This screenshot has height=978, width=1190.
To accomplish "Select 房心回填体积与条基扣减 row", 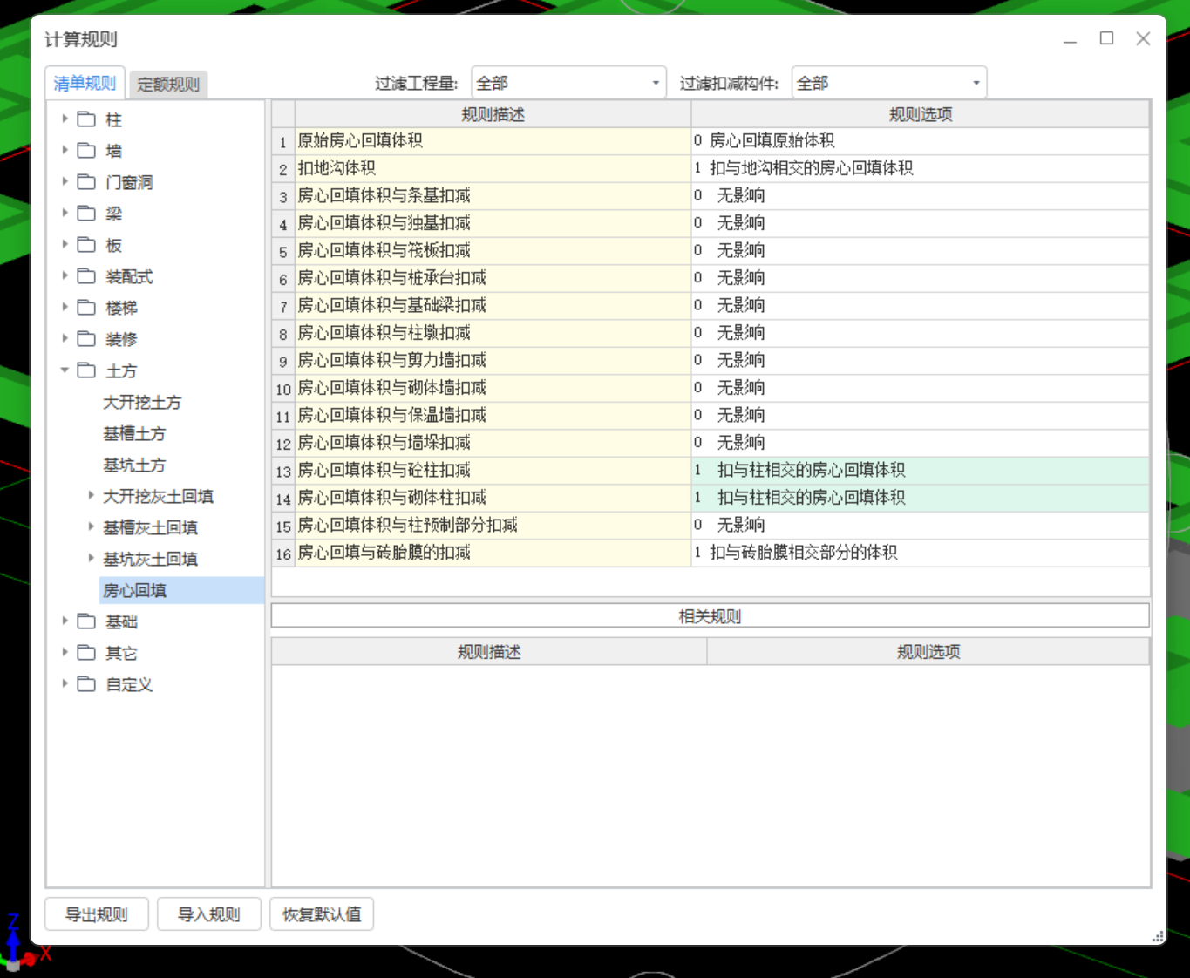I will click(493, 196).
